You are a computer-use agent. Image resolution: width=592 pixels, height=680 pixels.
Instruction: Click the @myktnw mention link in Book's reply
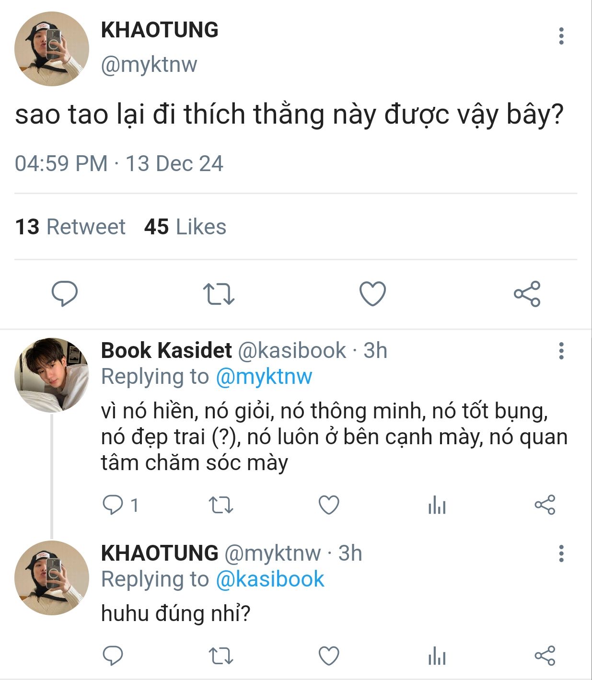tap(264, 377)
